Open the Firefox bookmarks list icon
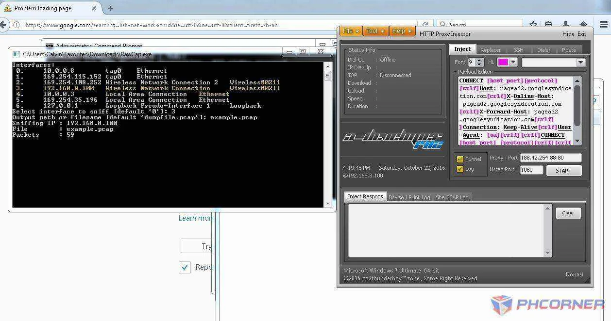 tap(548, 25)
